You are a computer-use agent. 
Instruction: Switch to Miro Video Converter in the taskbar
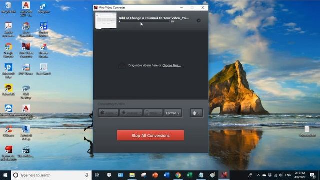click(x=224, y=175)
